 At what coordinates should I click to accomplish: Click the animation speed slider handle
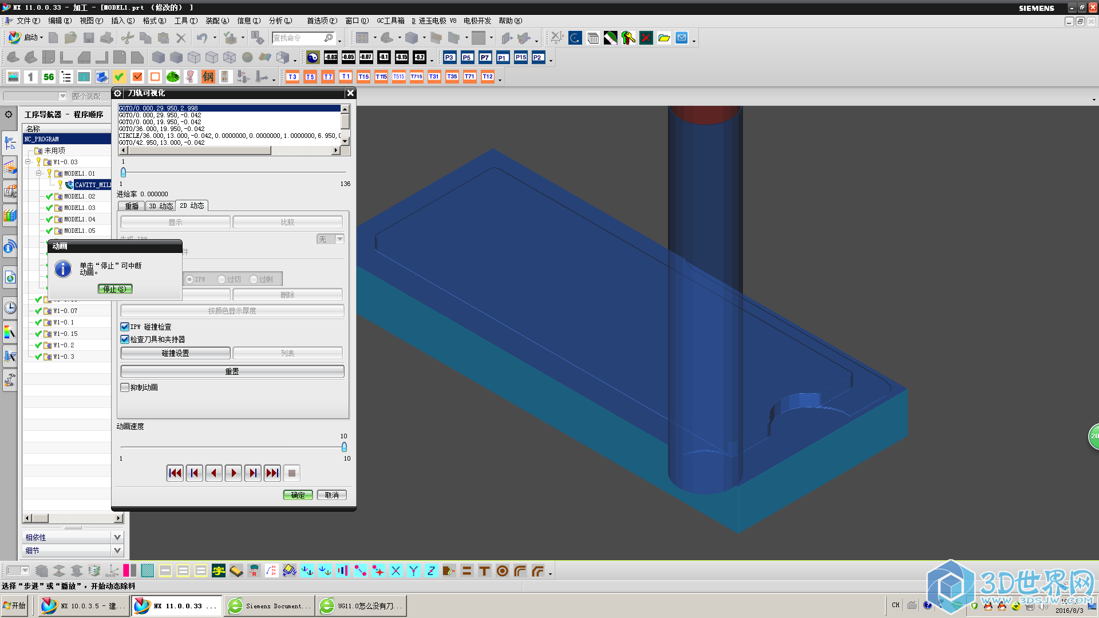pyautogui.click(x=344, y=447)
